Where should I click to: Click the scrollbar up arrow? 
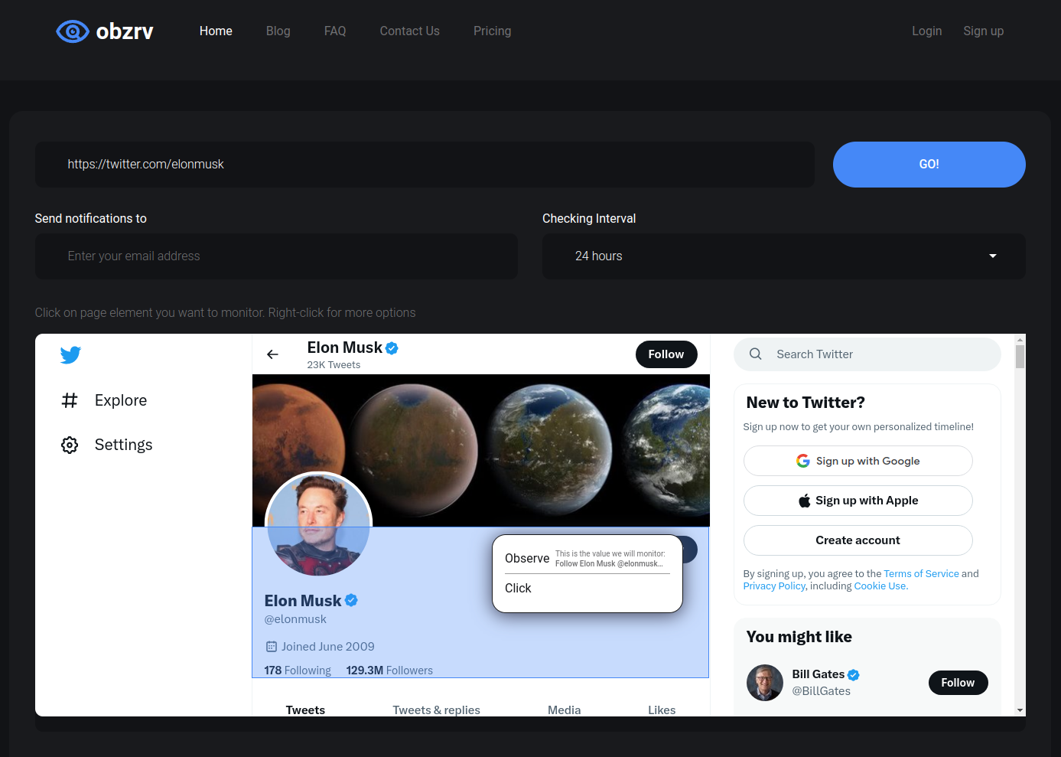(1020, 339)
